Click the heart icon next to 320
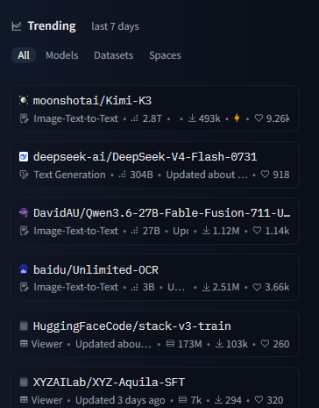Image resolution: width=319 pixels, height=408 pixels. pyautogui.click(x=259, y=399)
